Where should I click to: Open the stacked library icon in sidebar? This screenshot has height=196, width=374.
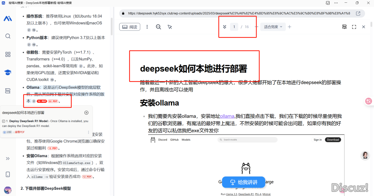pos(8,91)
